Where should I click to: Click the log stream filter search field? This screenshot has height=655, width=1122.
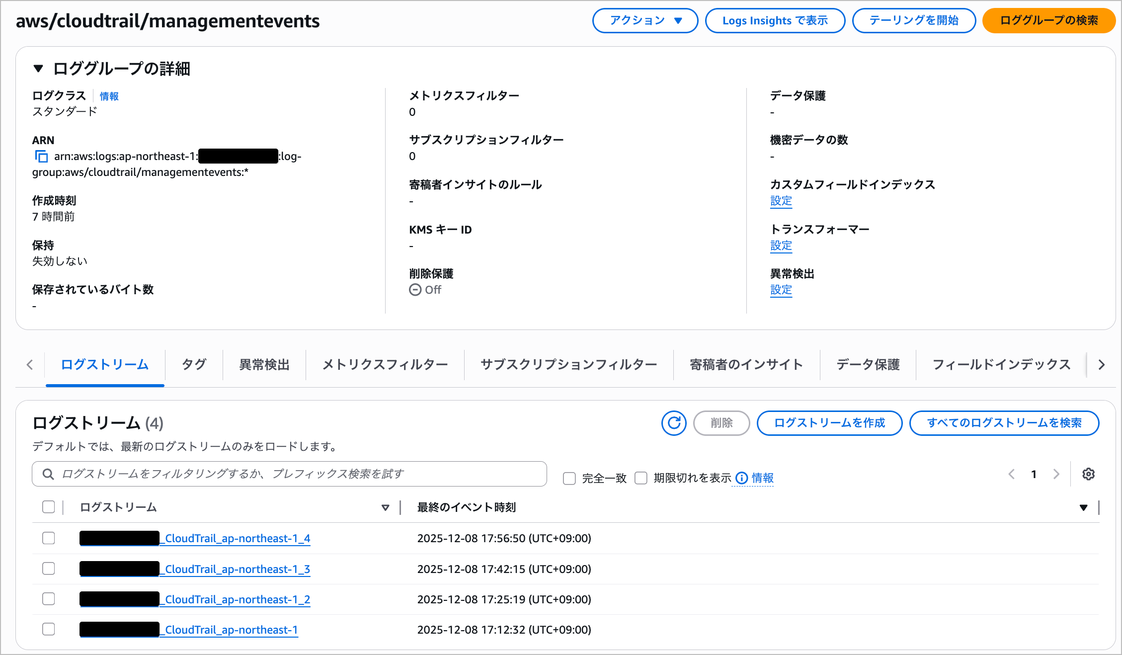[x=289, y=474]
